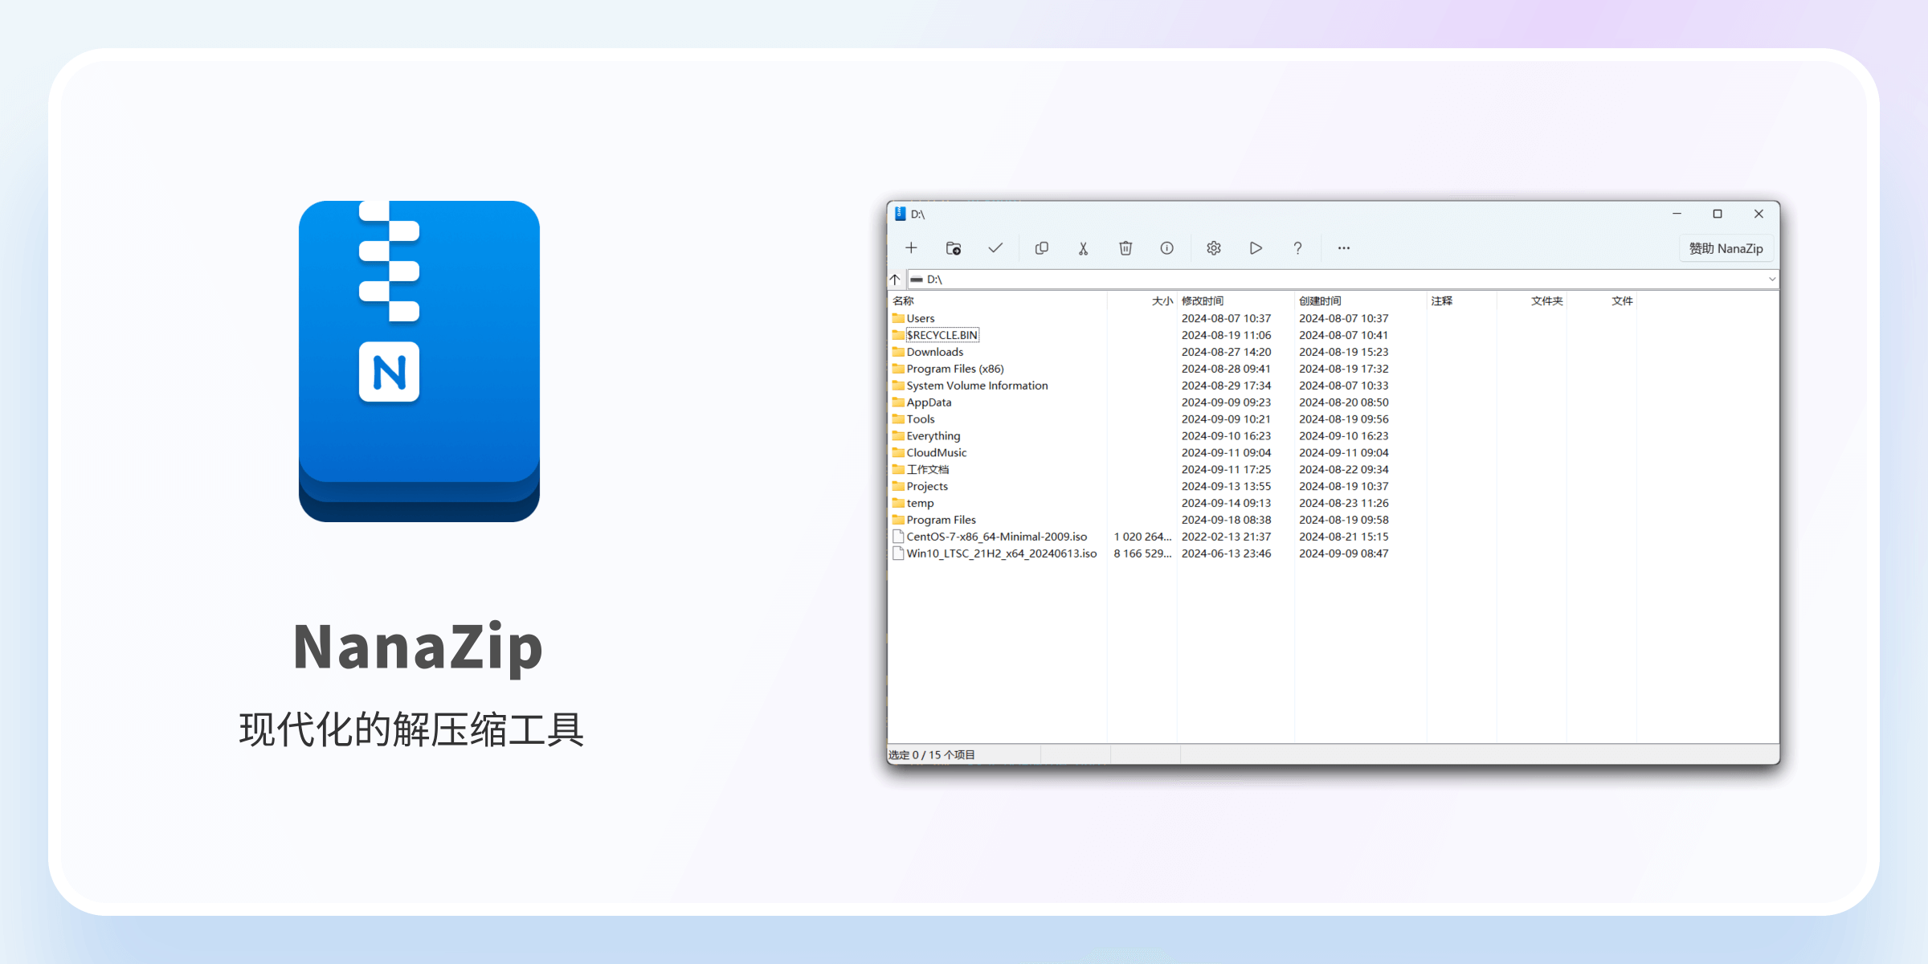Click the folder icon beside CloudMusic
The height and width of the screenshot is (964, 1928).
898,453
